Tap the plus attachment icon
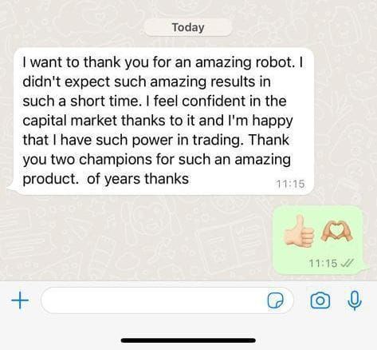This screenshot has height=350, width=377. [x=20, y=300]
